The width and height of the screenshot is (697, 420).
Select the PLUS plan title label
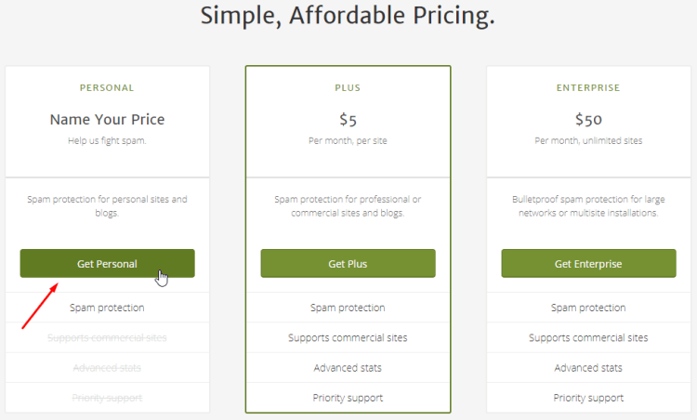point(348,88)
